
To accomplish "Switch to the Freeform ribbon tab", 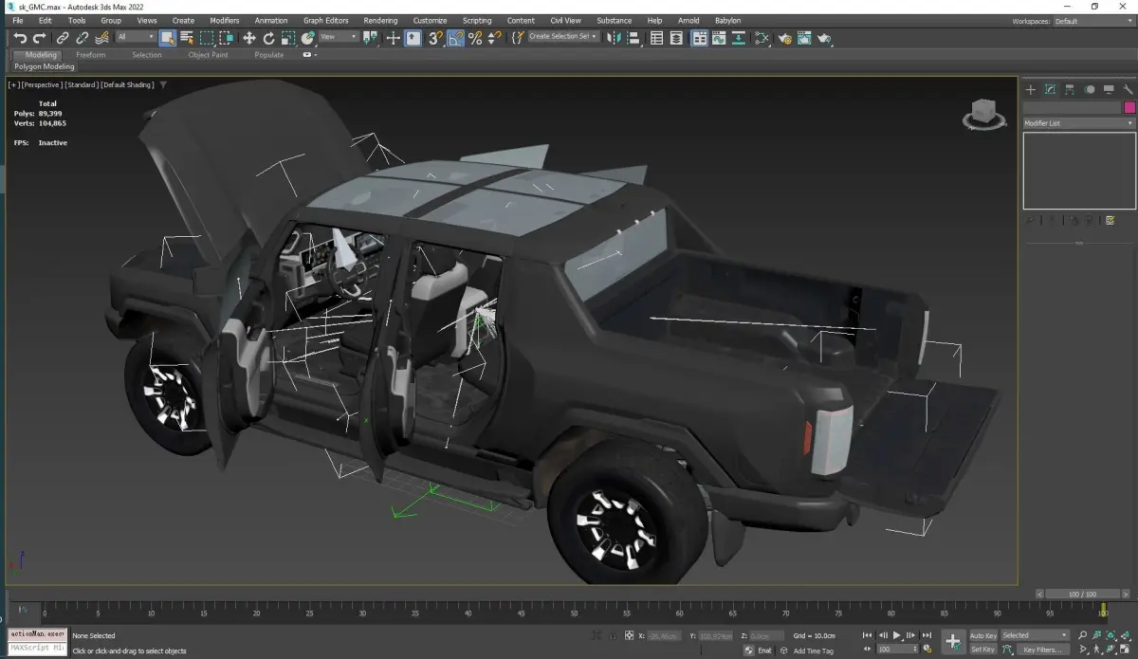I will (91, 55).
